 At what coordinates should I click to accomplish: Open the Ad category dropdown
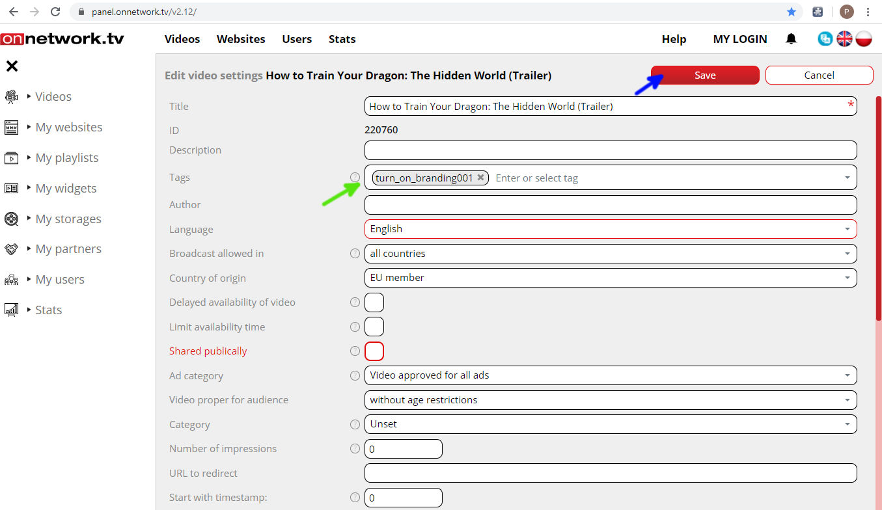[x=610, y=375]
